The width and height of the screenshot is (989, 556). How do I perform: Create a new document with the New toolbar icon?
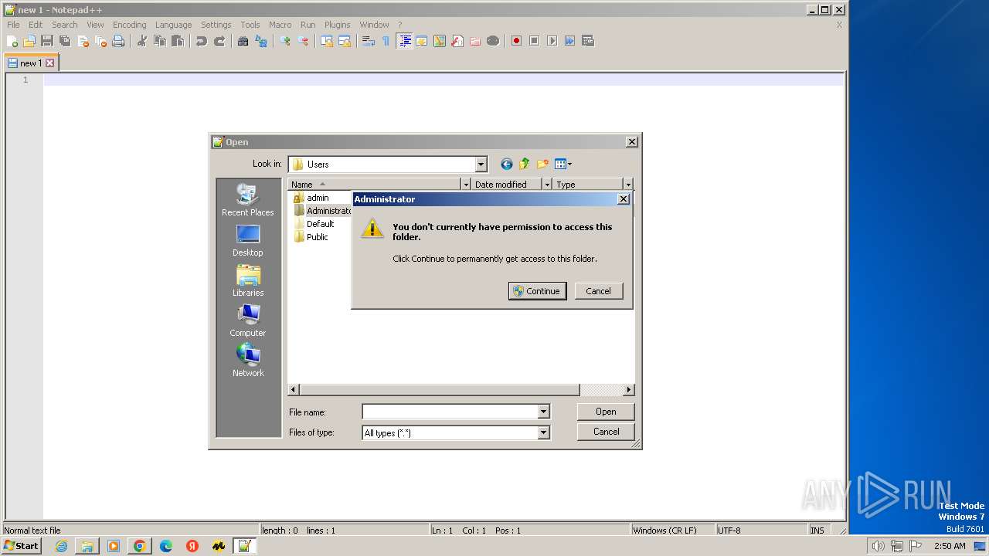pos(12,41)
